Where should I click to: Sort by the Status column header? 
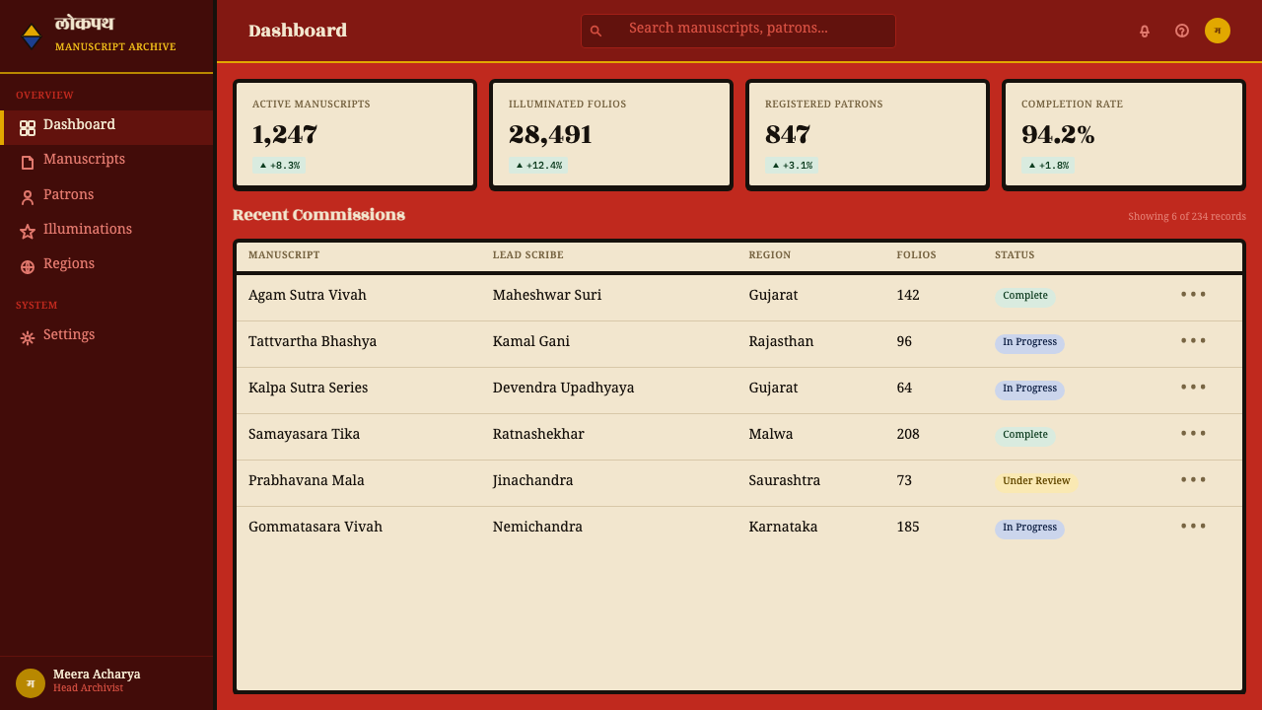point(1015,255)
